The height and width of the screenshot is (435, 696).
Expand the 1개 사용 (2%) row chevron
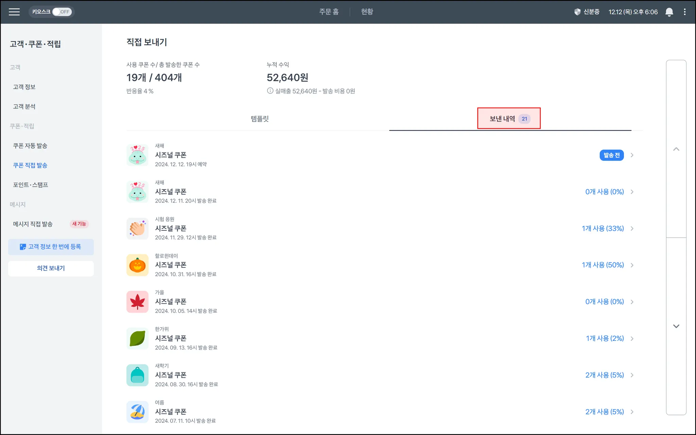coord(632,338)
